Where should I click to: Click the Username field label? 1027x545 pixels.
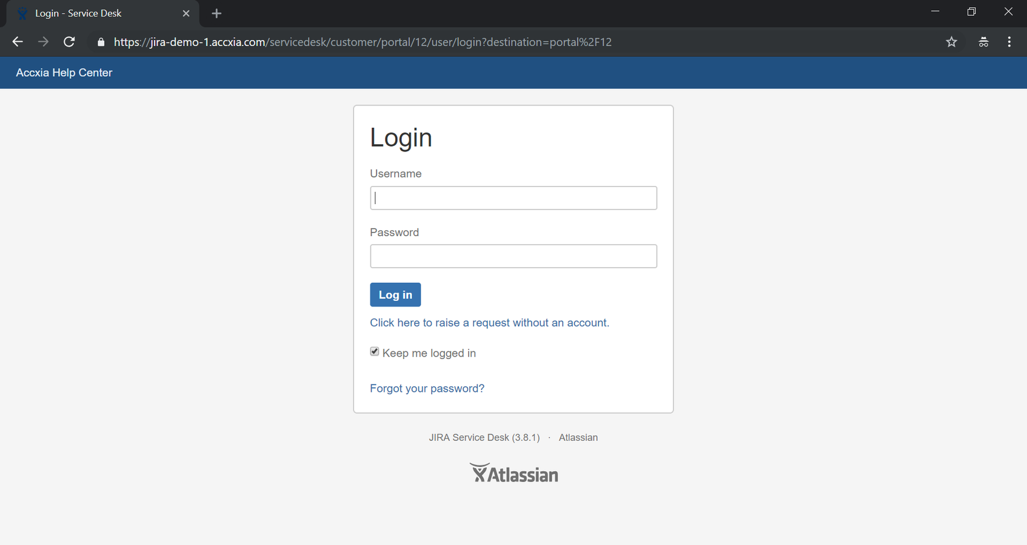tap(396, 174)
